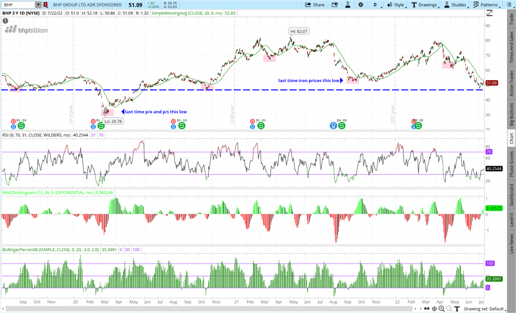Open the Phase Scores sidebar tab
Viewport: 516px width, 313px height.
(x=511, y=164)
